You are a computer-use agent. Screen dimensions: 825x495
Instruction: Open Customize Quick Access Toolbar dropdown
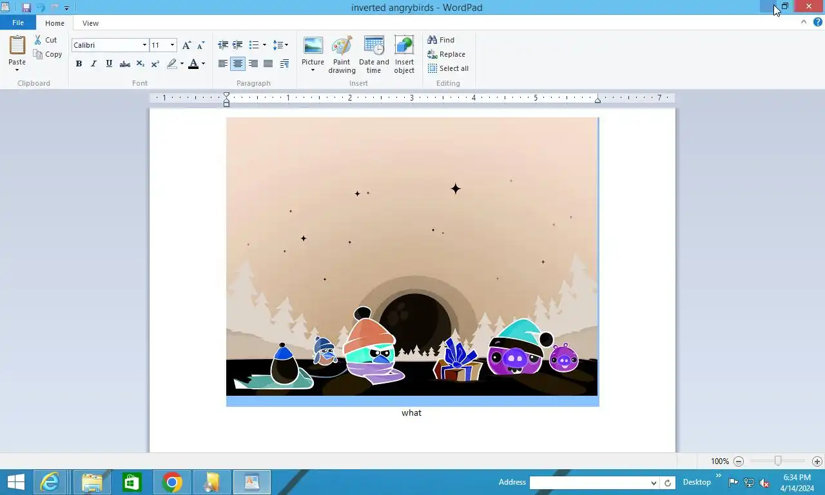pos(66,8)
